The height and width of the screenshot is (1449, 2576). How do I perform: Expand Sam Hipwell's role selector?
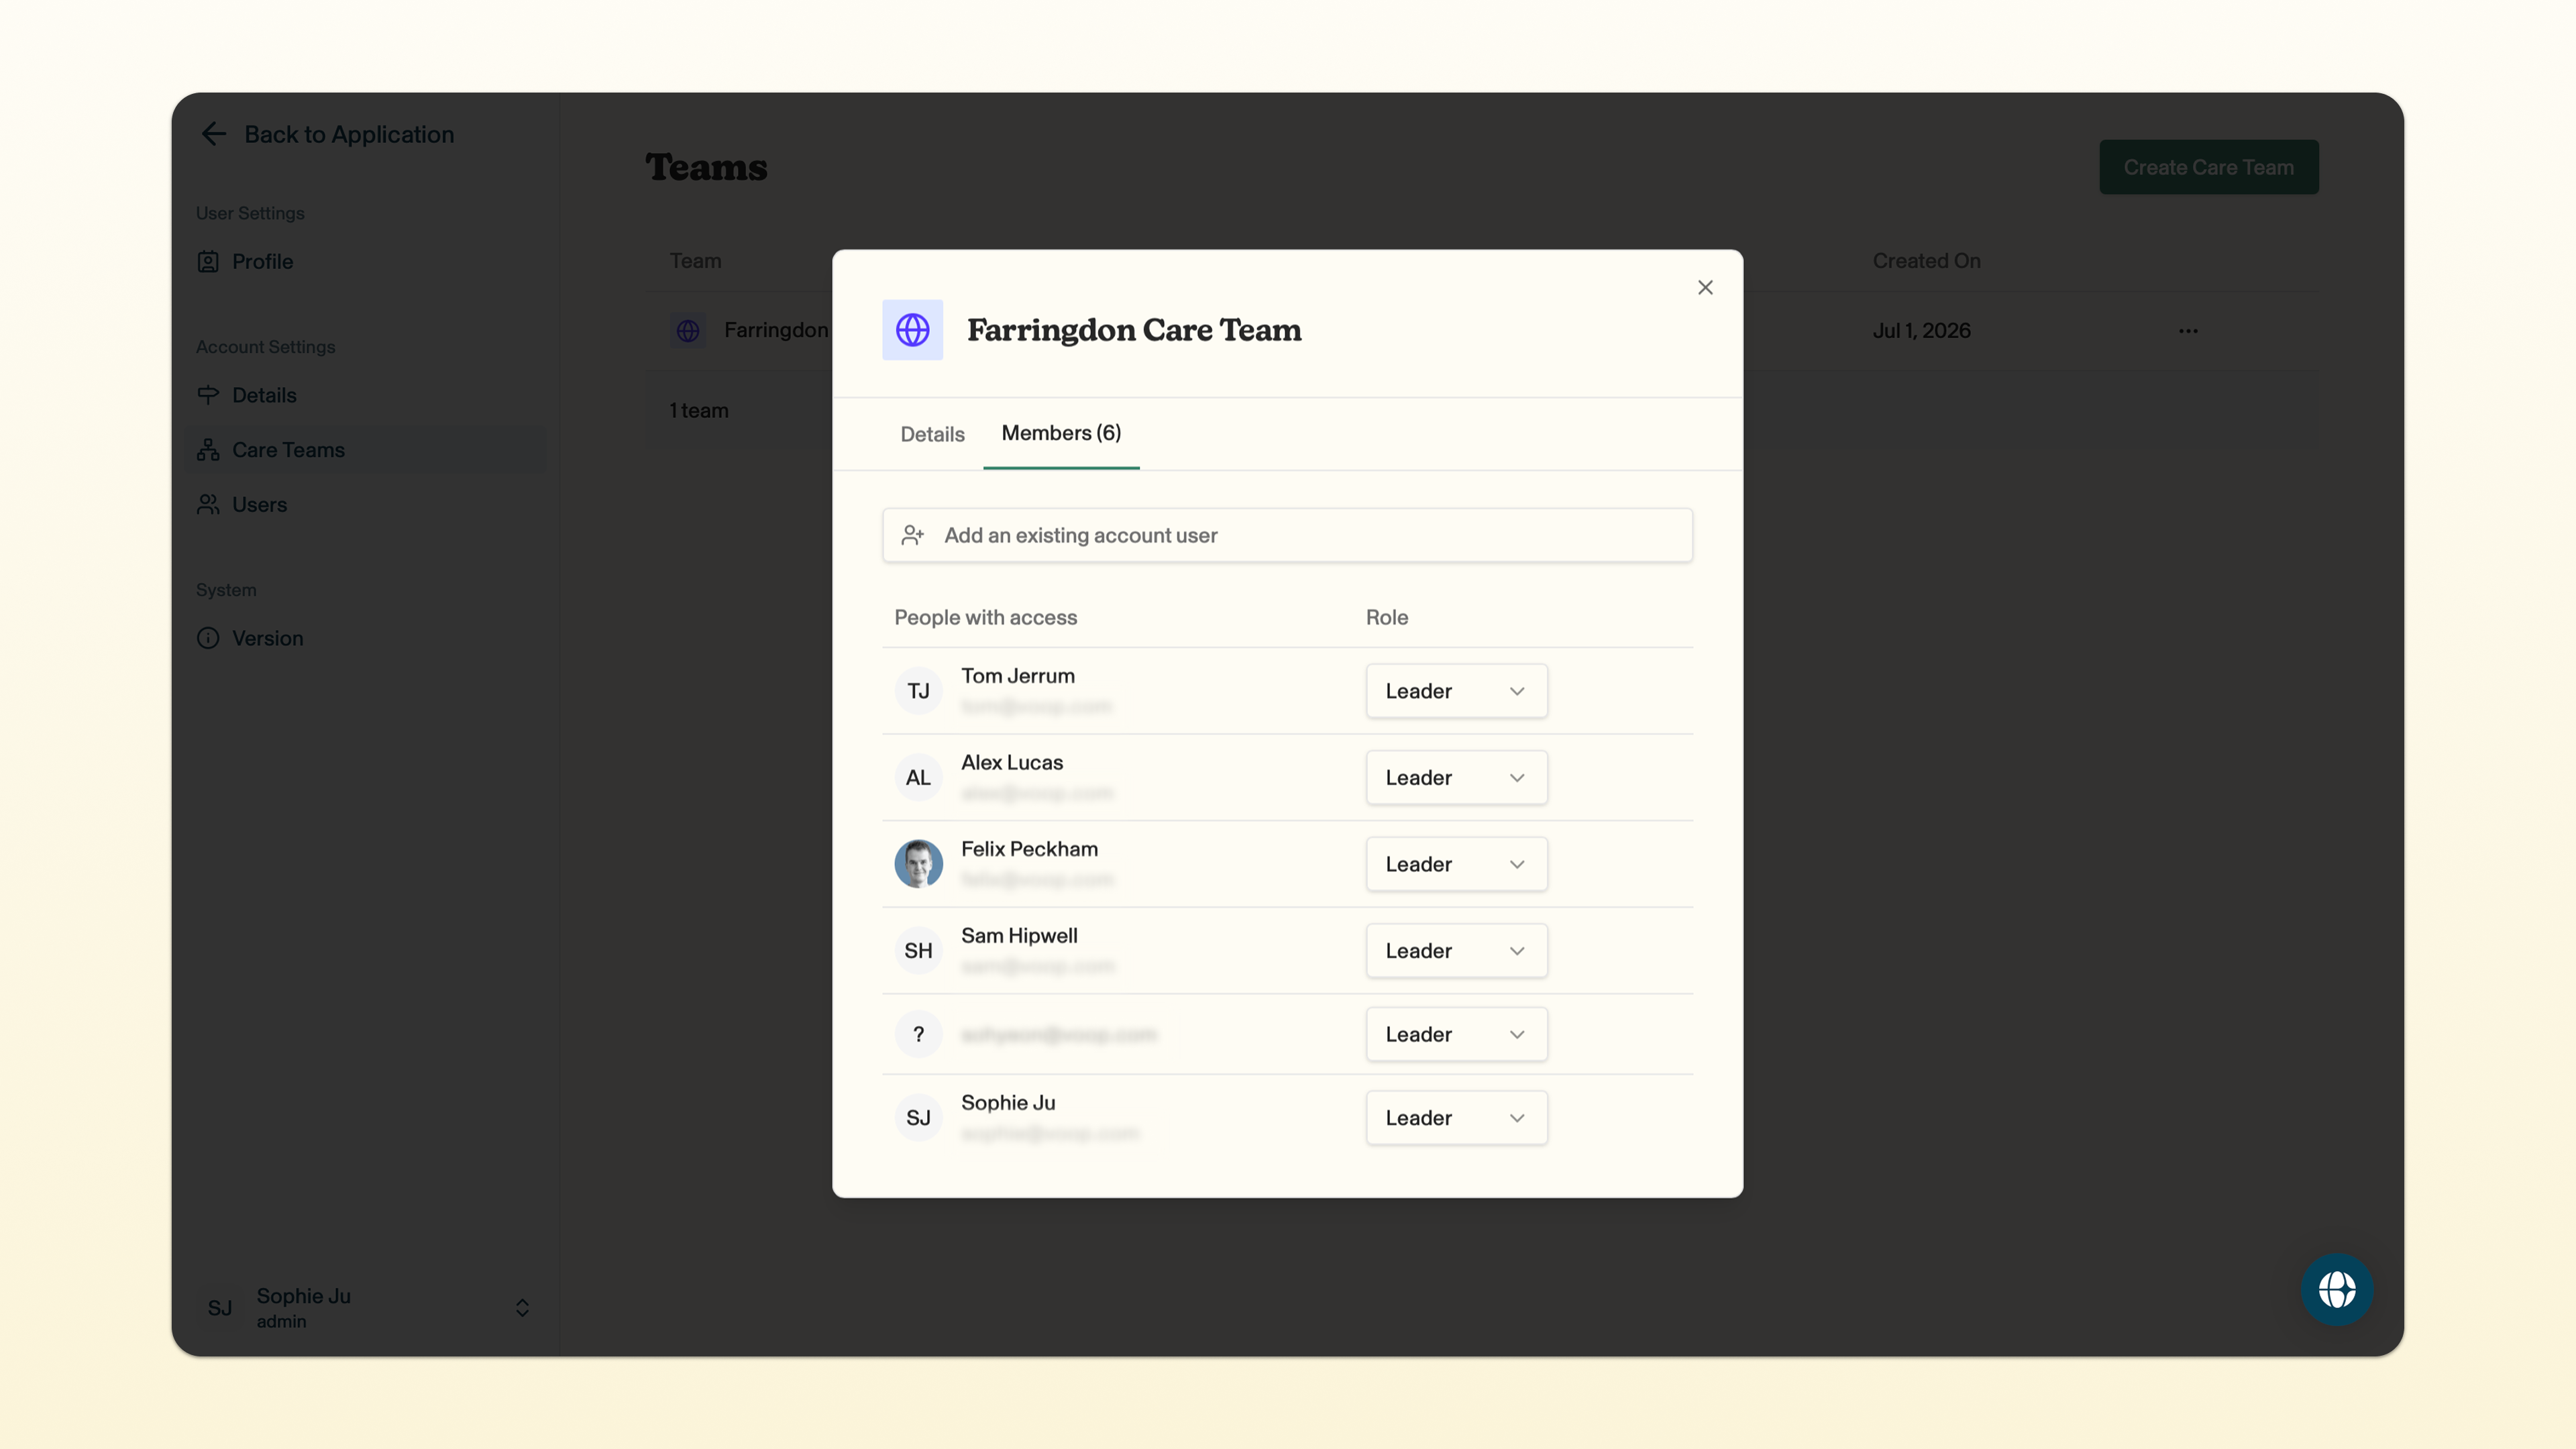tap(1456, 951)
